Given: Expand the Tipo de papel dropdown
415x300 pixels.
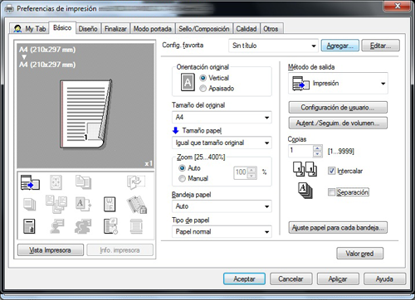Looking at the screenshot, I should pos(222,232).
